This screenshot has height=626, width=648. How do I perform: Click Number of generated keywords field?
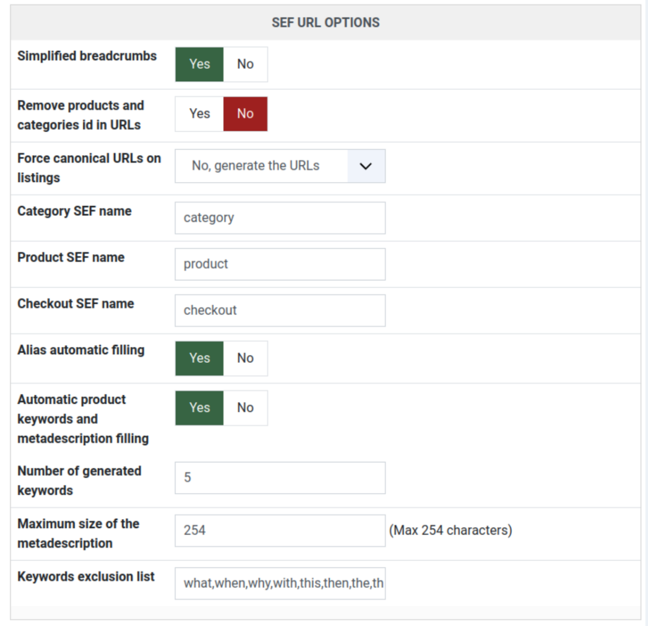pyautogui.click(x=280, y=478)
